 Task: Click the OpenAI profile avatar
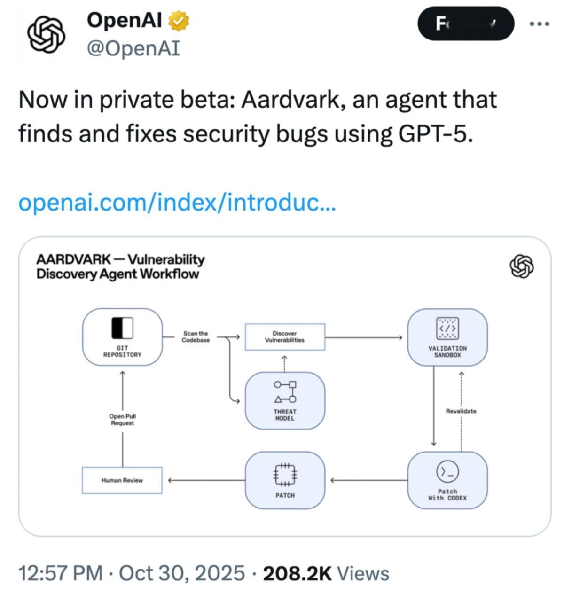tap(46, 33)
